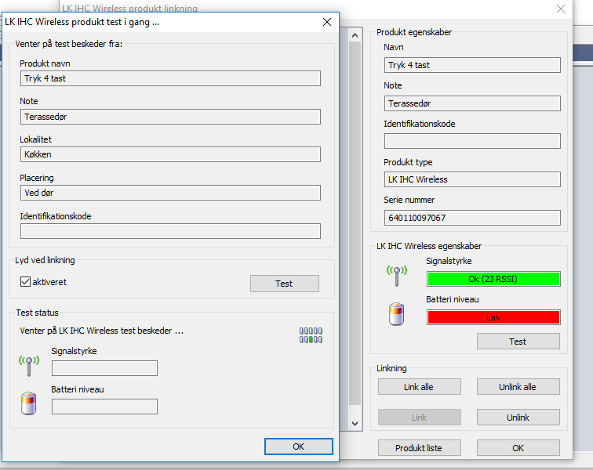The image size is (593, 470).
Task: Click 'Serie nummer' label
Action: [409, 200]
